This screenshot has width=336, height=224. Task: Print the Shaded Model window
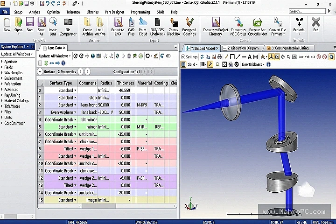220,57
